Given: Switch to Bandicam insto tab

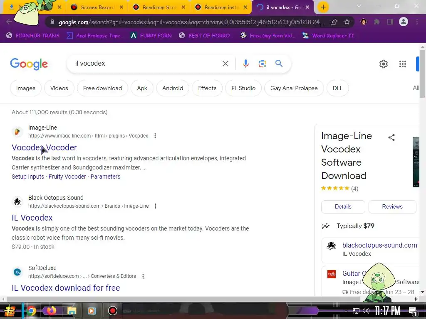Looking at the screenshot, I should (221, 7).
